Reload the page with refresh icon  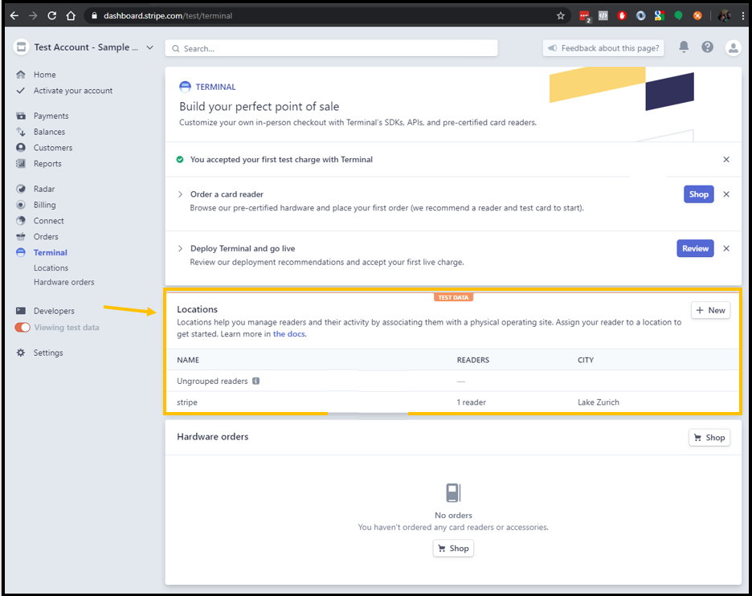pyautogui.click(x=51, y=16)
